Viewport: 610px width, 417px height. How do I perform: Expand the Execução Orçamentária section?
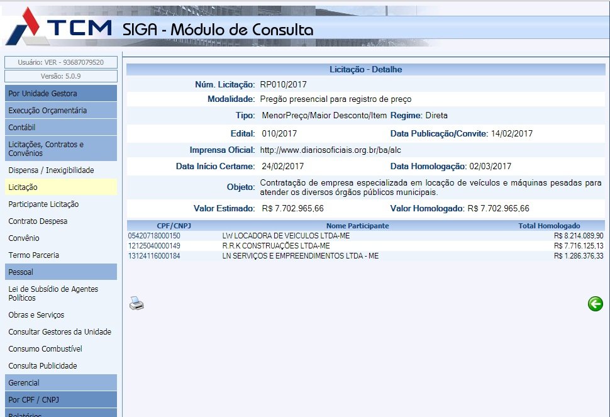point(61,111)
